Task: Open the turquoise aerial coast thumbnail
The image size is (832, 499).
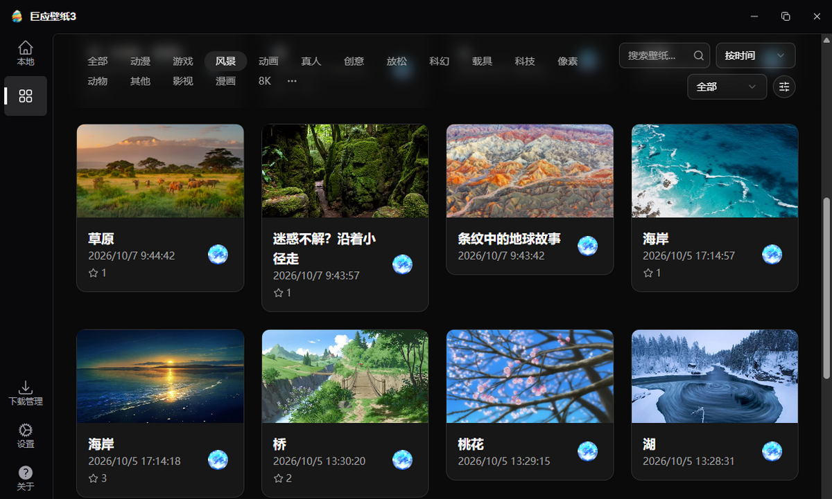Action: [715, 171]
